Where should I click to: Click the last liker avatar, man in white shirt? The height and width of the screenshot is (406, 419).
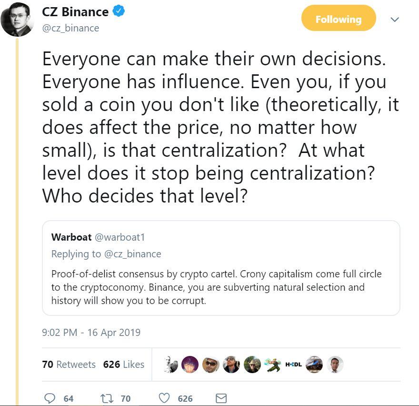[335, 365]
